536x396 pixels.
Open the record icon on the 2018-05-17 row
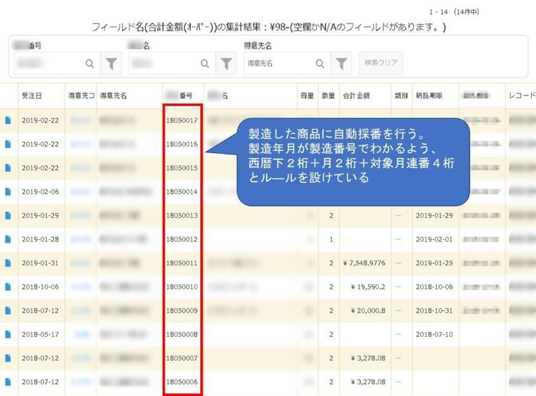8,334
